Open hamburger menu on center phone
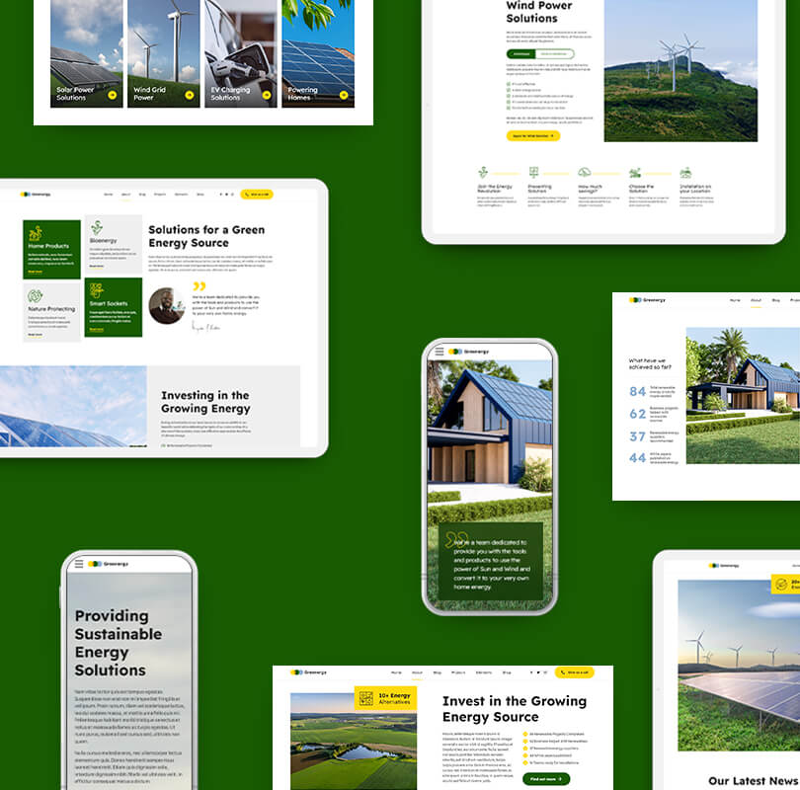Screen dimensions: 800x790 point(440,352)
